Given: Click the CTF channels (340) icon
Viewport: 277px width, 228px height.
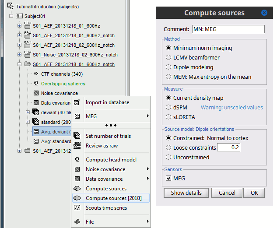Looking at the screenshot, I should tap(35, 74).
